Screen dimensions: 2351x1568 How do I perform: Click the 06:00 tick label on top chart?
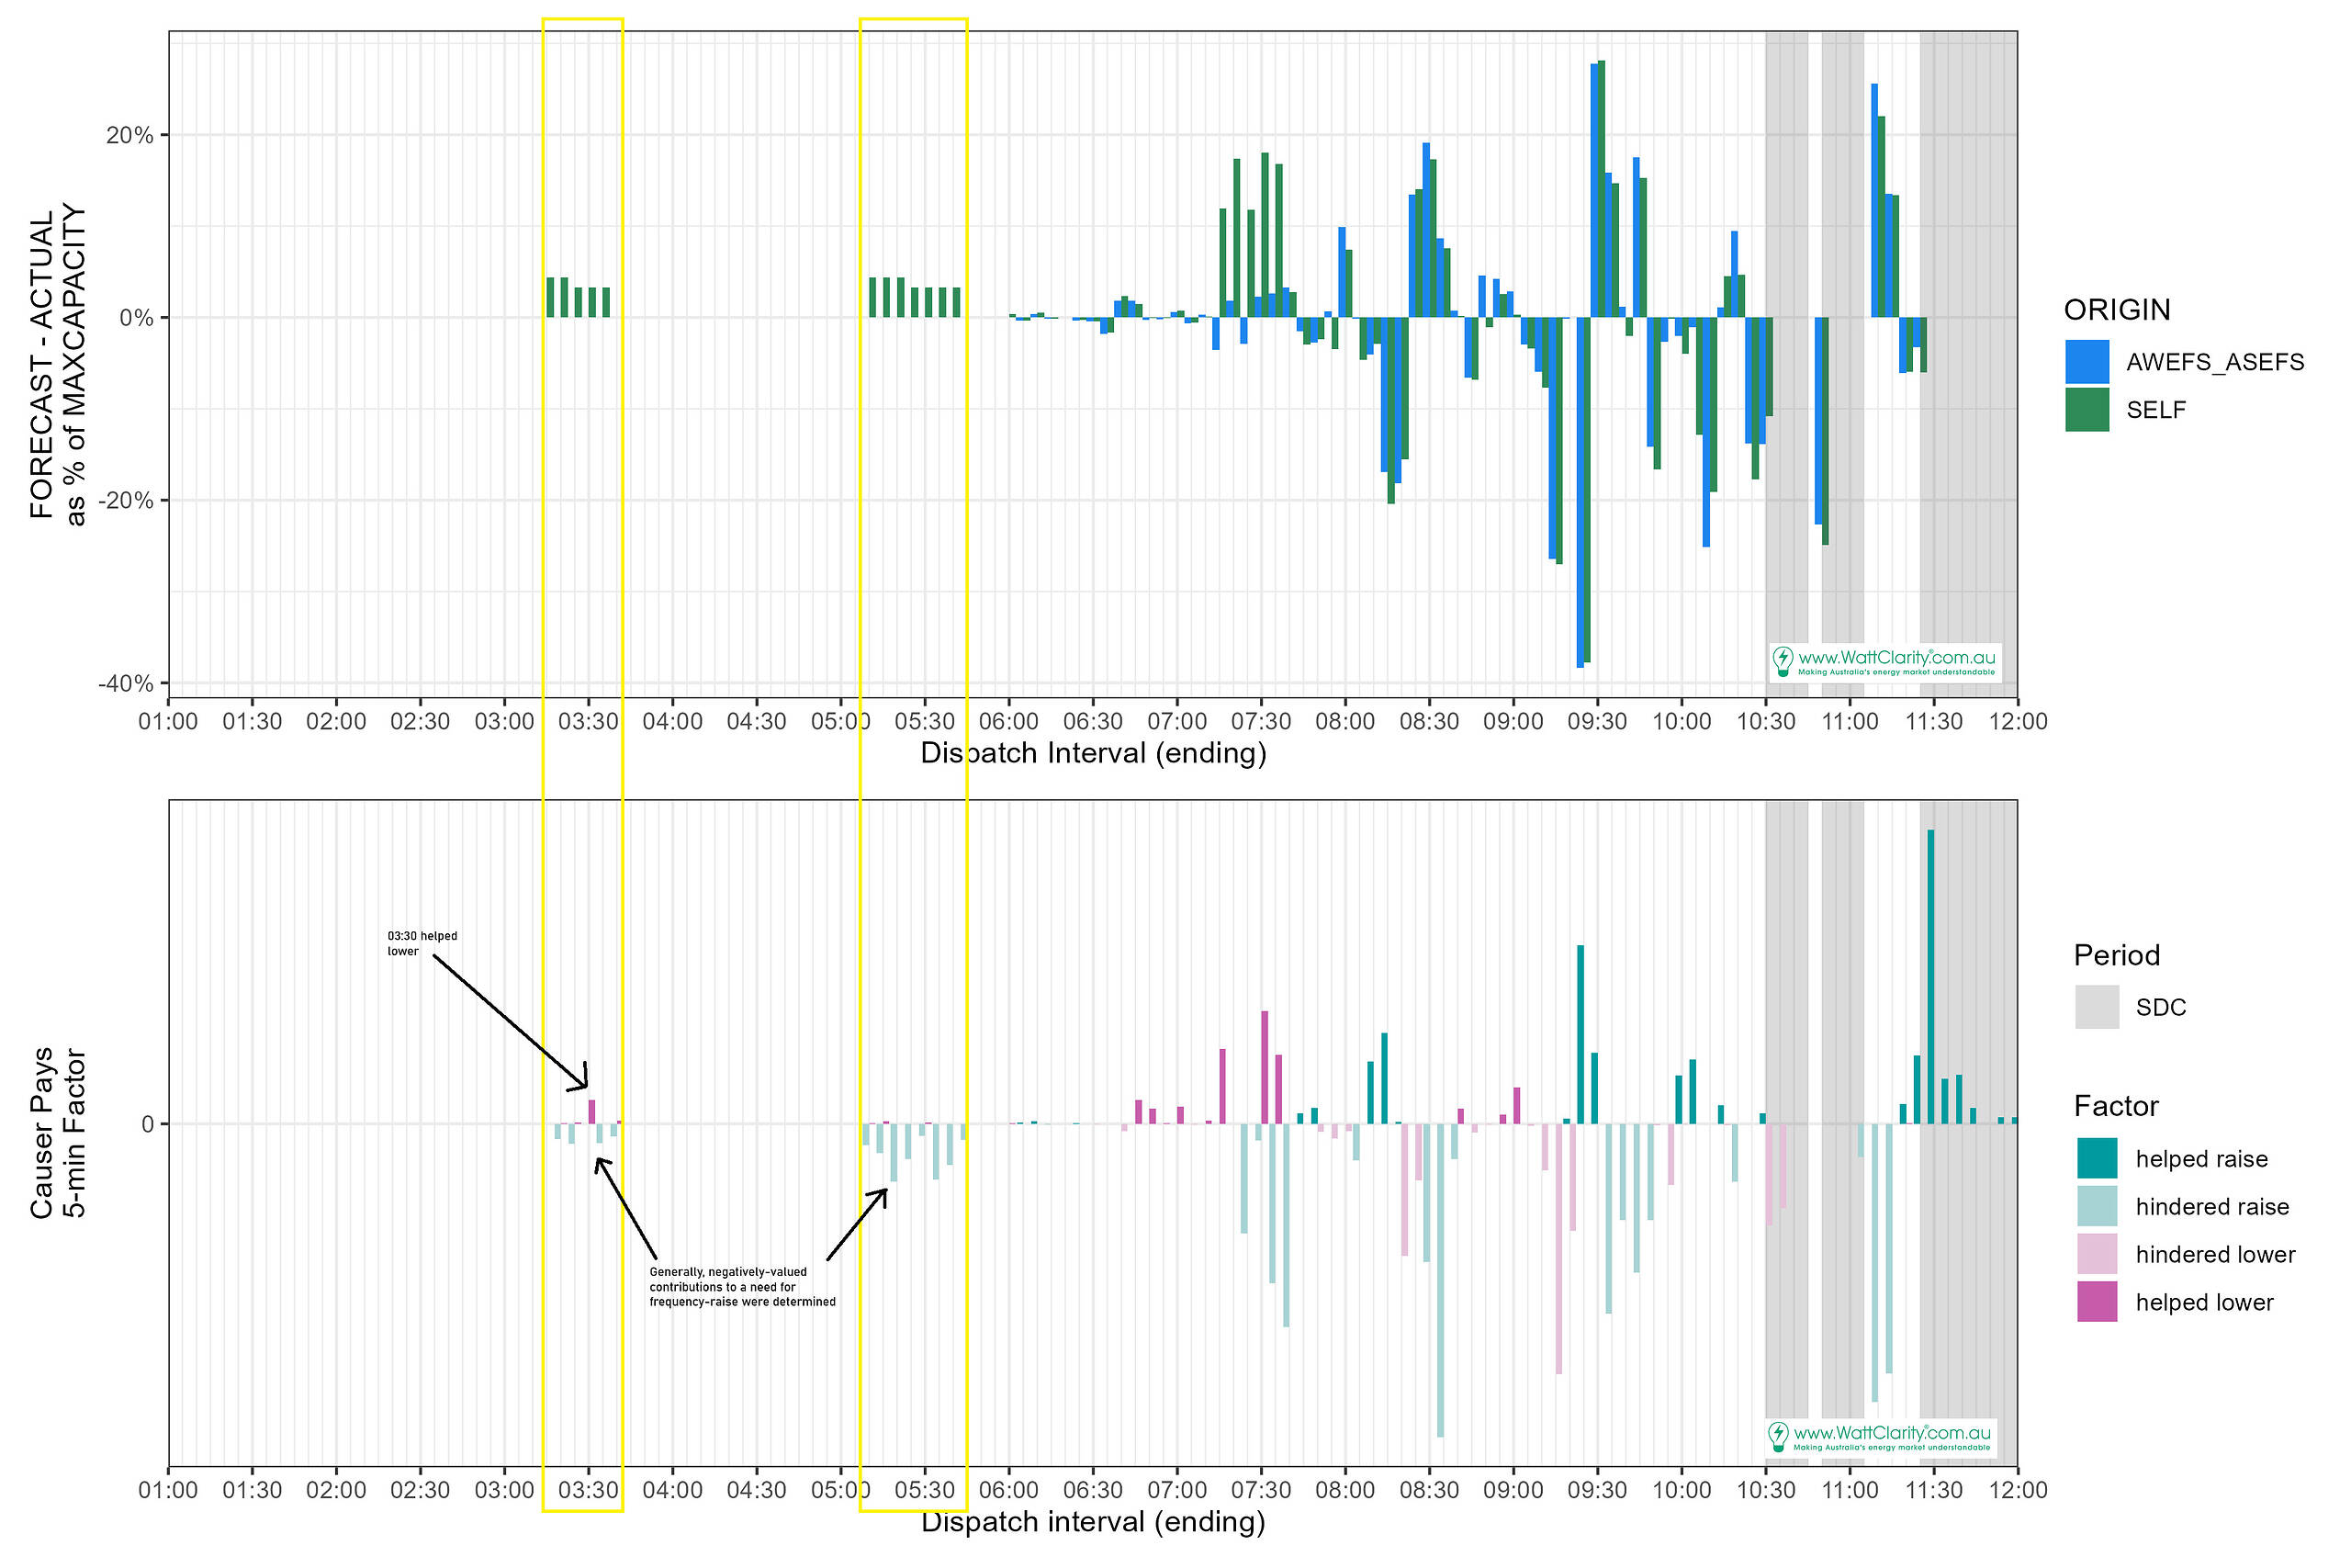1008,721
